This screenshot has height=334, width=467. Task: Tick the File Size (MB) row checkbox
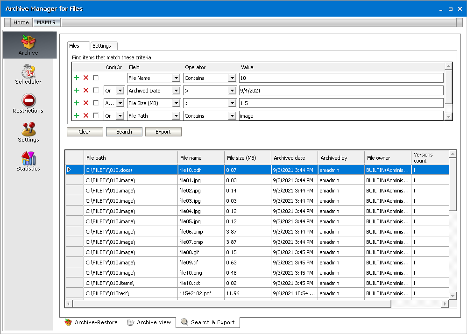pyautogui.click(x=96, y=103)
